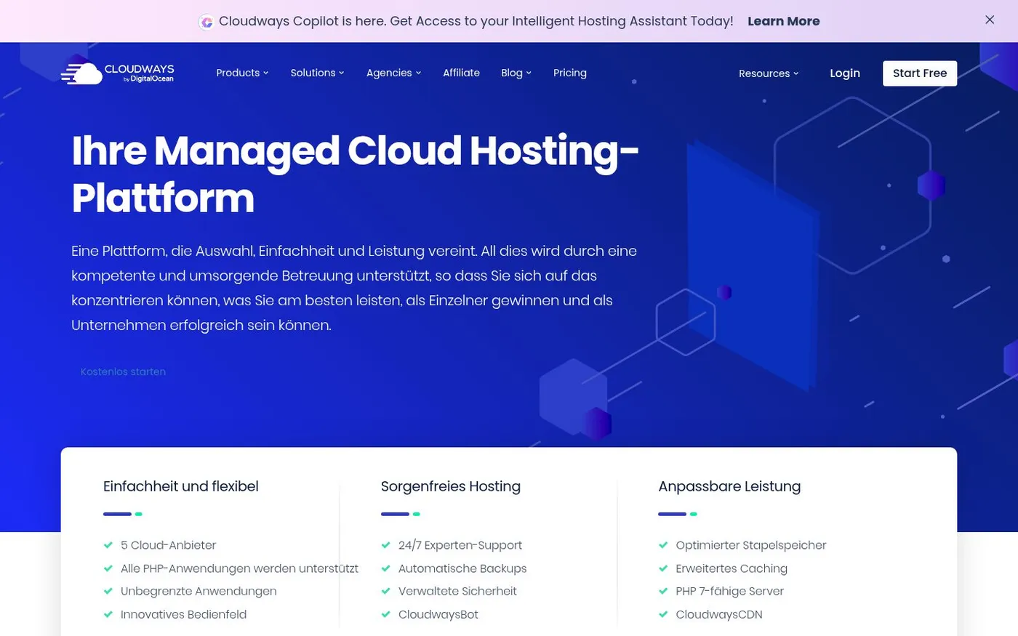Click the text CloudwaysCDN
The width and height of the screenshot is (1018, 636).
719,614
